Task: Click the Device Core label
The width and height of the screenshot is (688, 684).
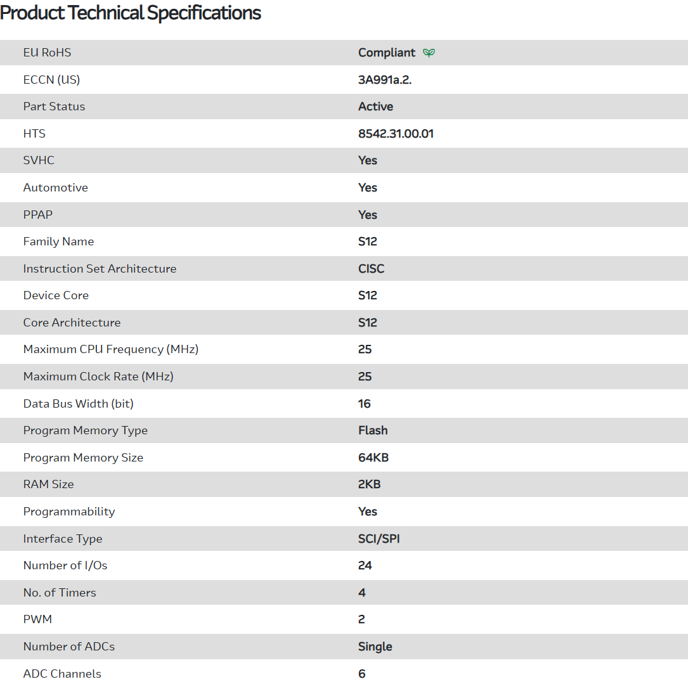Action: pyautogui.click(x=56, y=295)
